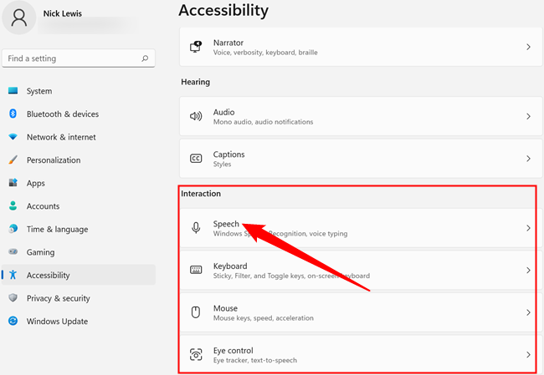Click the Gaming controller icon
Viewport: 544px width, 375px height.
coord(13,251)
